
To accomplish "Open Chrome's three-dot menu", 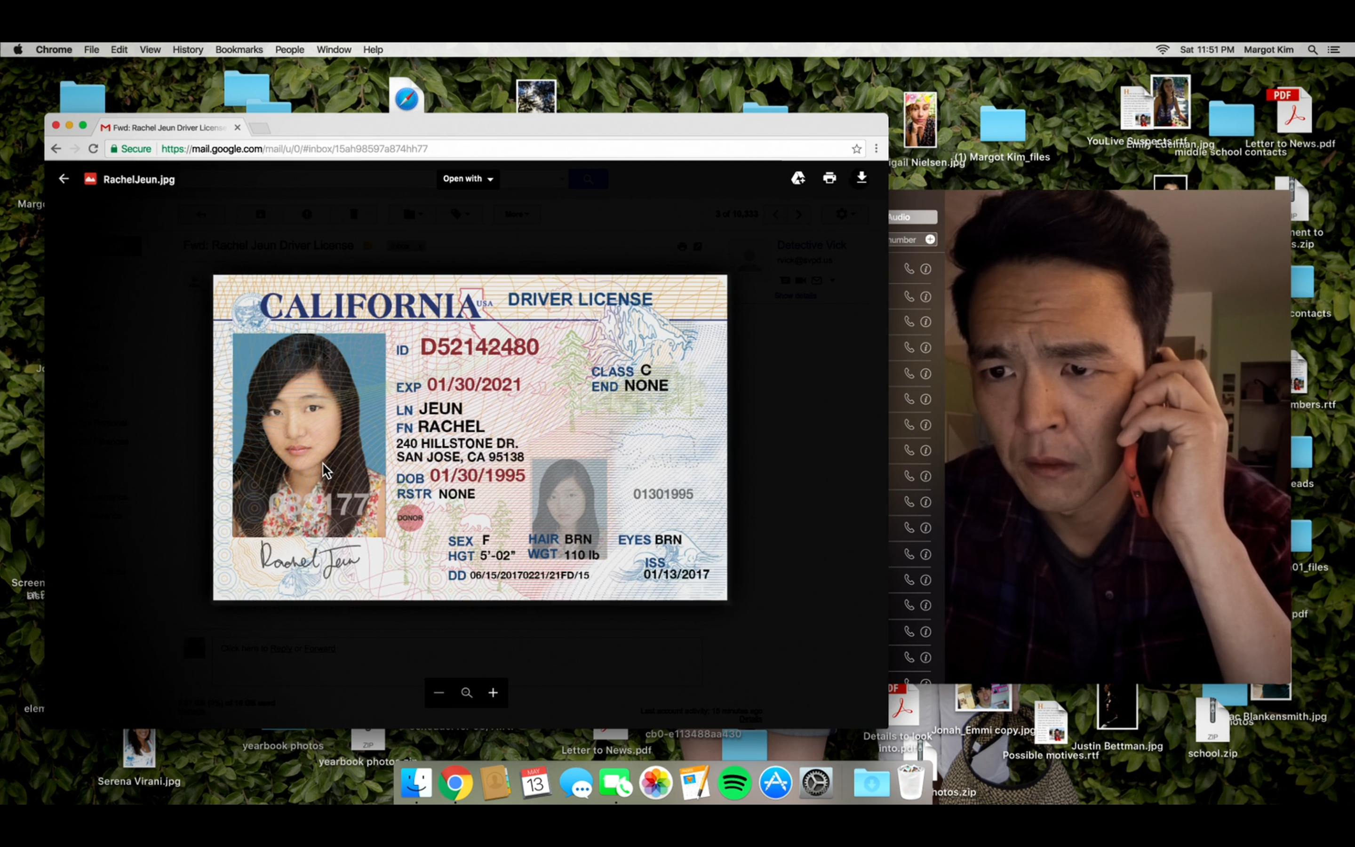I will pyautogui.click(x=876, y=148).
